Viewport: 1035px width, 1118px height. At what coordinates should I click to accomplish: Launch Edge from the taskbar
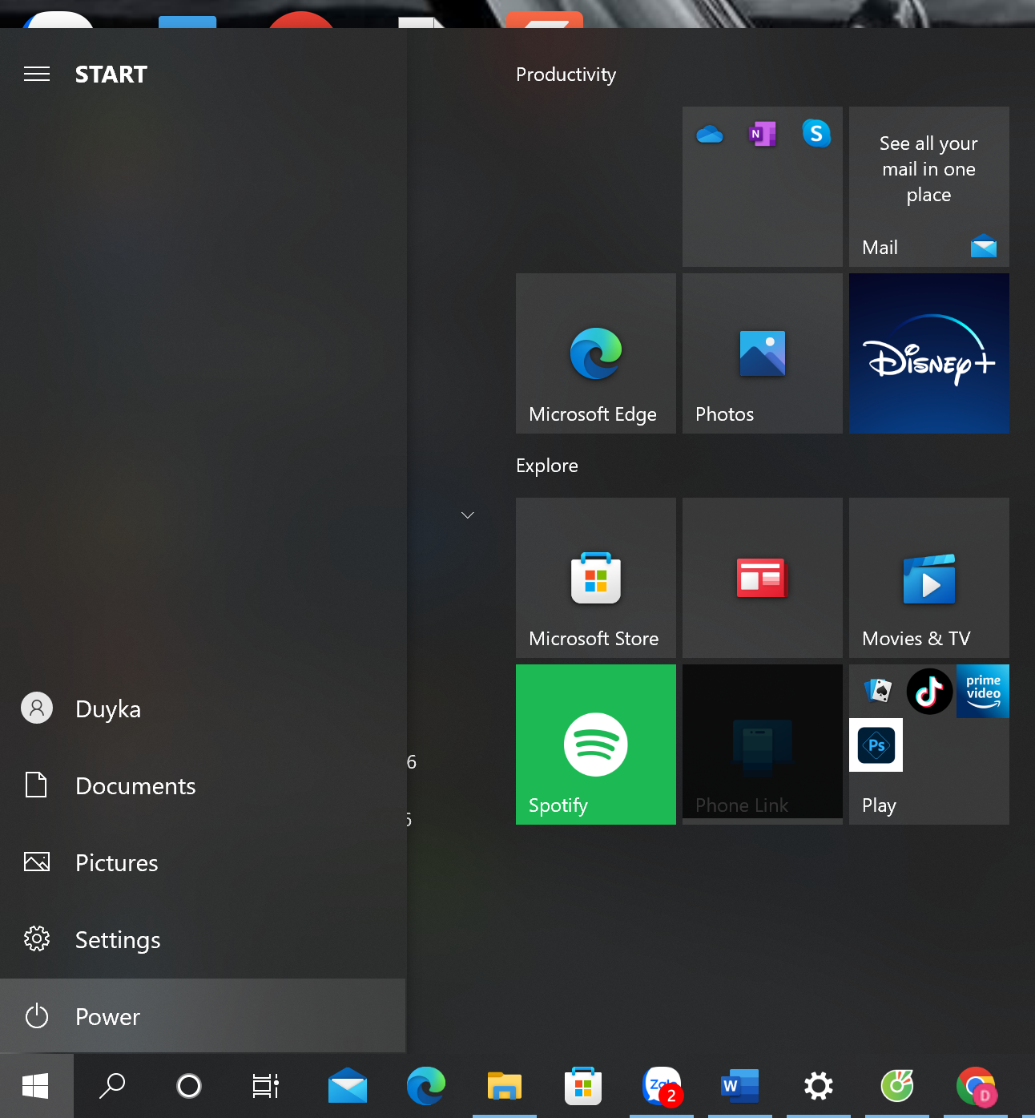(x=425, y=1086)
